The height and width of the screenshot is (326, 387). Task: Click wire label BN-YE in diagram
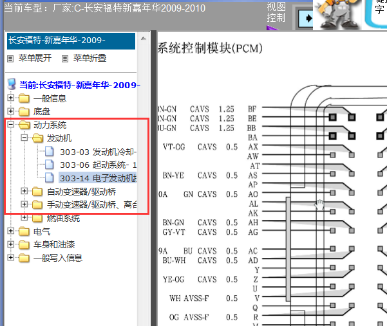173,176
